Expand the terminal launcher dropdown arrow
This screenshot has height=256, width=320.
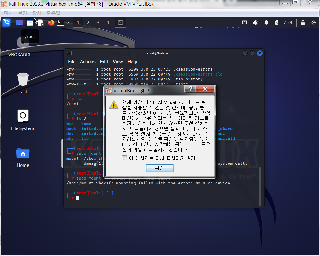tap(68, 23)
